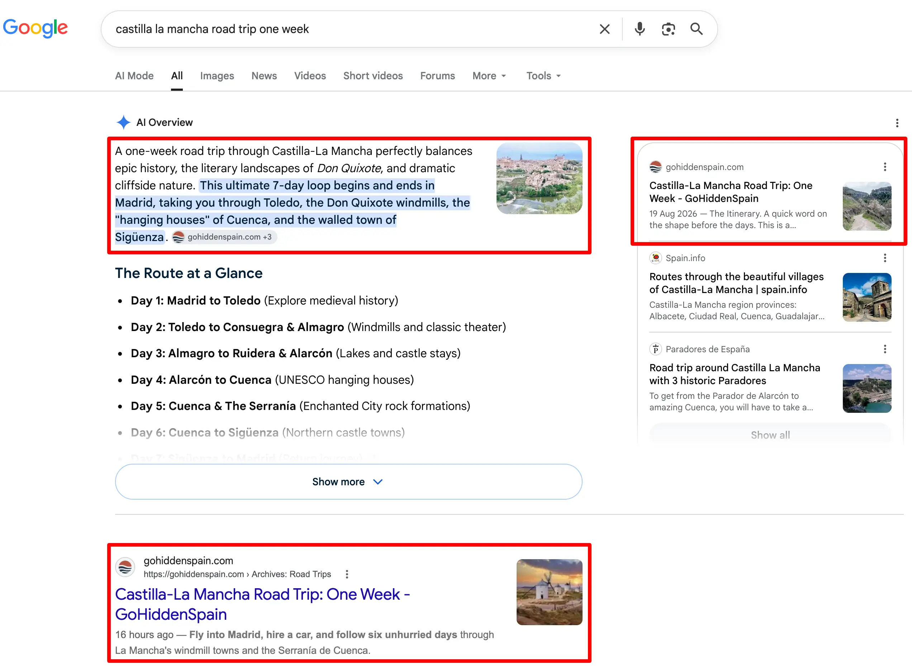Select the All results tab
Screen dimensions: 912x670
177,76
